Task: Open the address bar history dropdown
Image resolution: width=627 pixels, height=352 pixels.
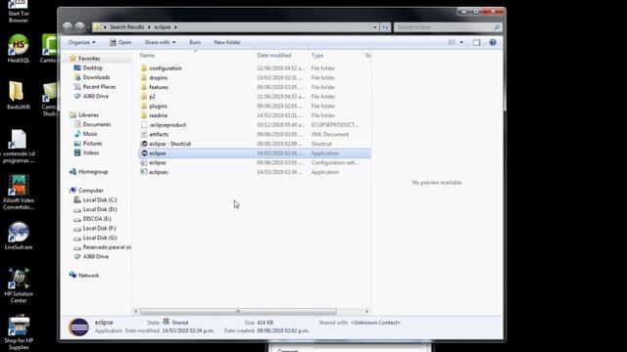Action: (375, 27)
